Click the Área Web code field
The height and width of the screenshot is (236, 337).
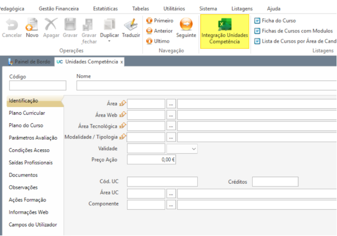146,115
